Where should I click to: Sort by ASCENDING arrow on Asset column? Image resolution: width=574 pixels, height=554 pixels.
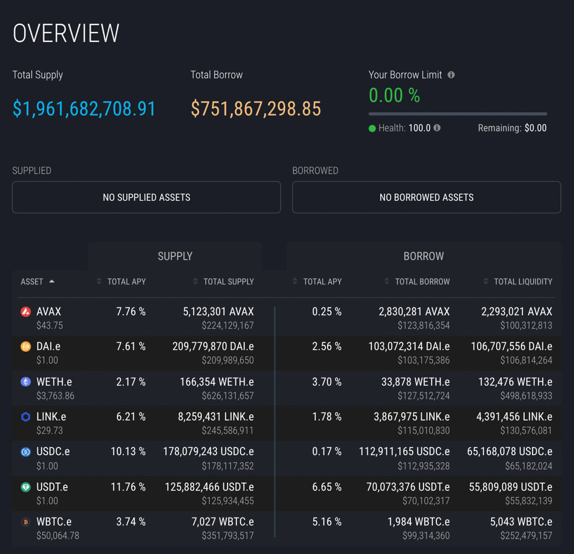tap(52, 281)
